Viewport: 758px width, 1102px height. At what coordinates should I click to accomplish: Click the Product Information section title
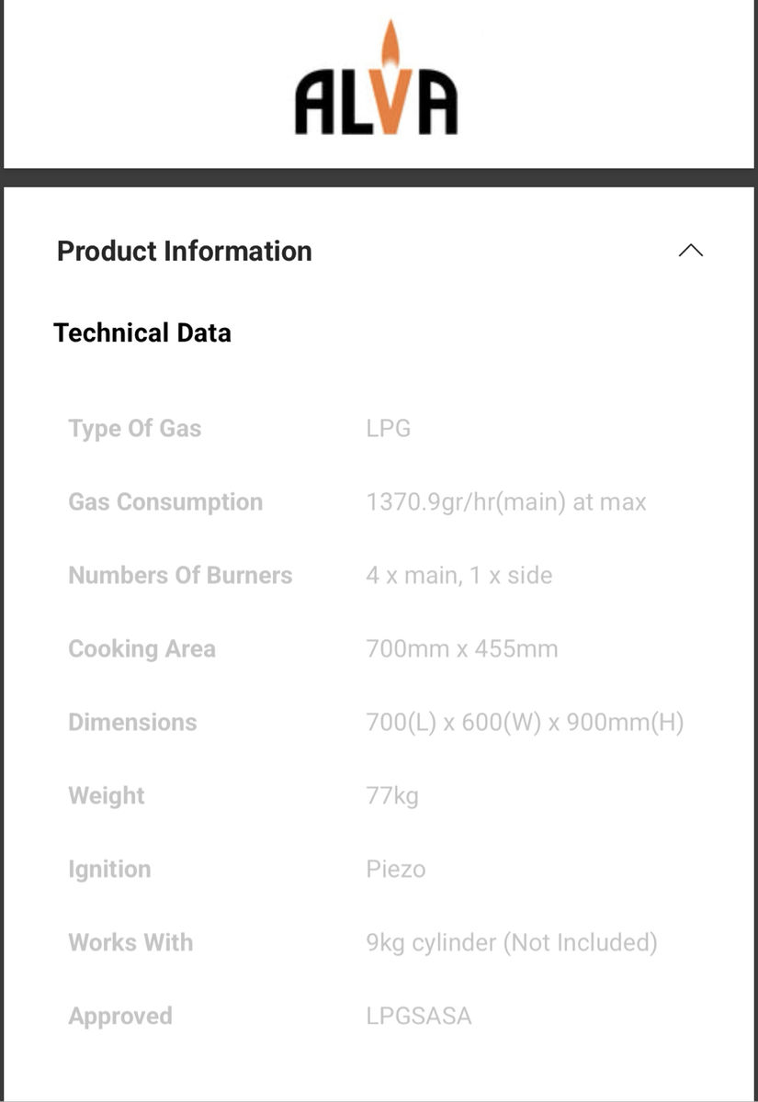pos(184,251)
